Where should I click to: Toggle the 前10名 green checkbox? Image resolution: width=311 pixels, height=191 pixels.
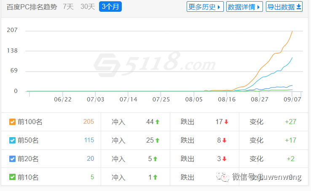pyautogui.click(x=12, y=177)
